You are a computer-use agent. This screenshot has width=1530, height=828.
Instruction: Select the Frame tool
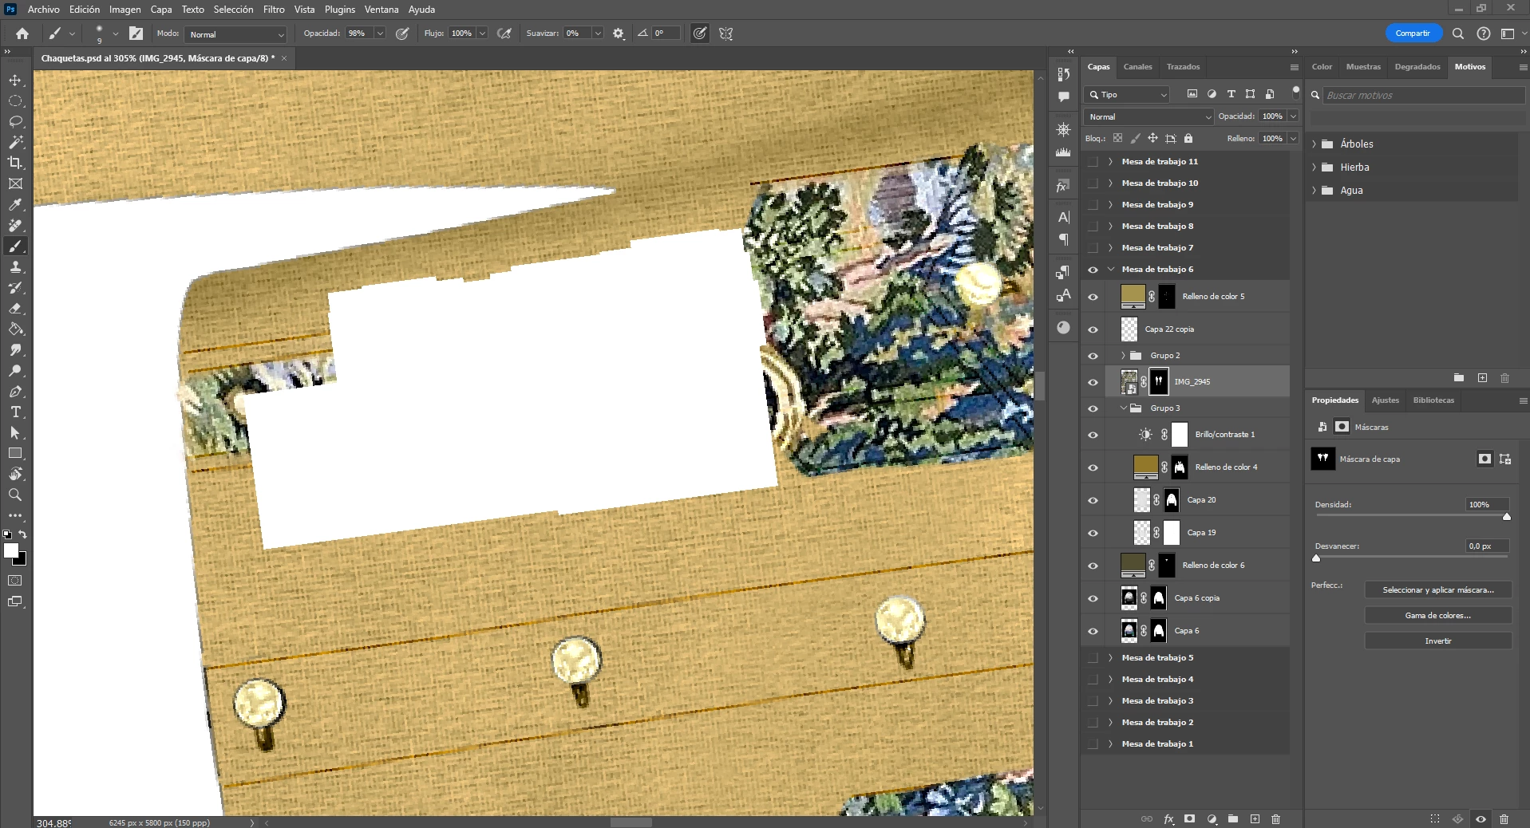pyautogui.click(x=15, y=183)
